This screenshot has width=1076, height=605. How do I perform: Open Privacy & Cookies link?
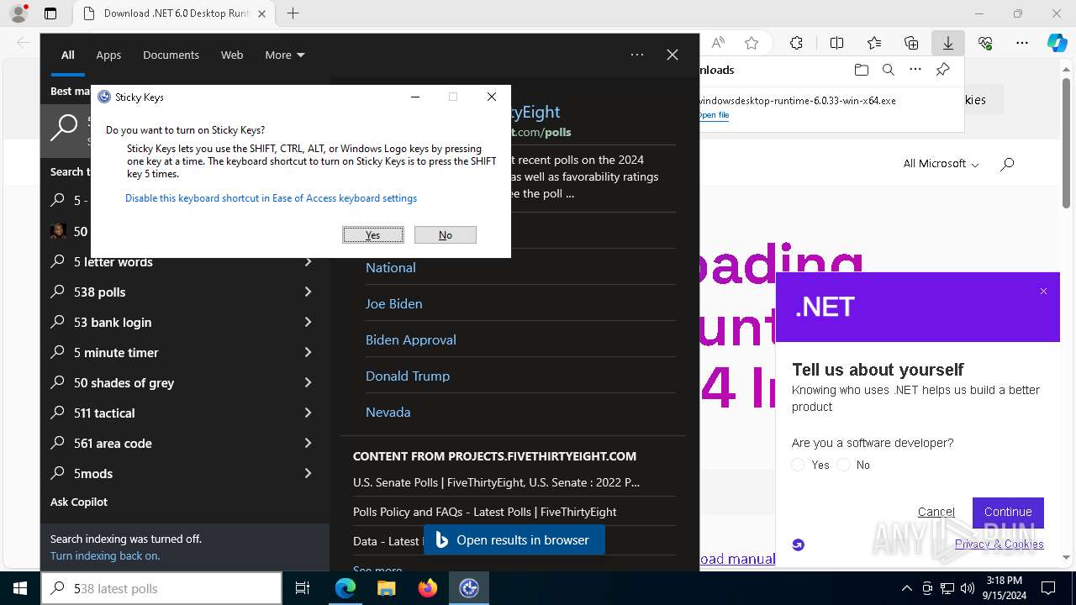pyautogui.click(x=1000, y=544)
